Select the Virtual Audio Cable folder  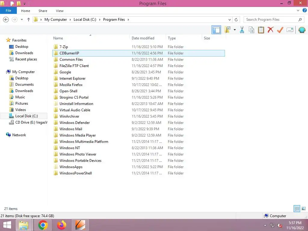[x=138, y=110]
